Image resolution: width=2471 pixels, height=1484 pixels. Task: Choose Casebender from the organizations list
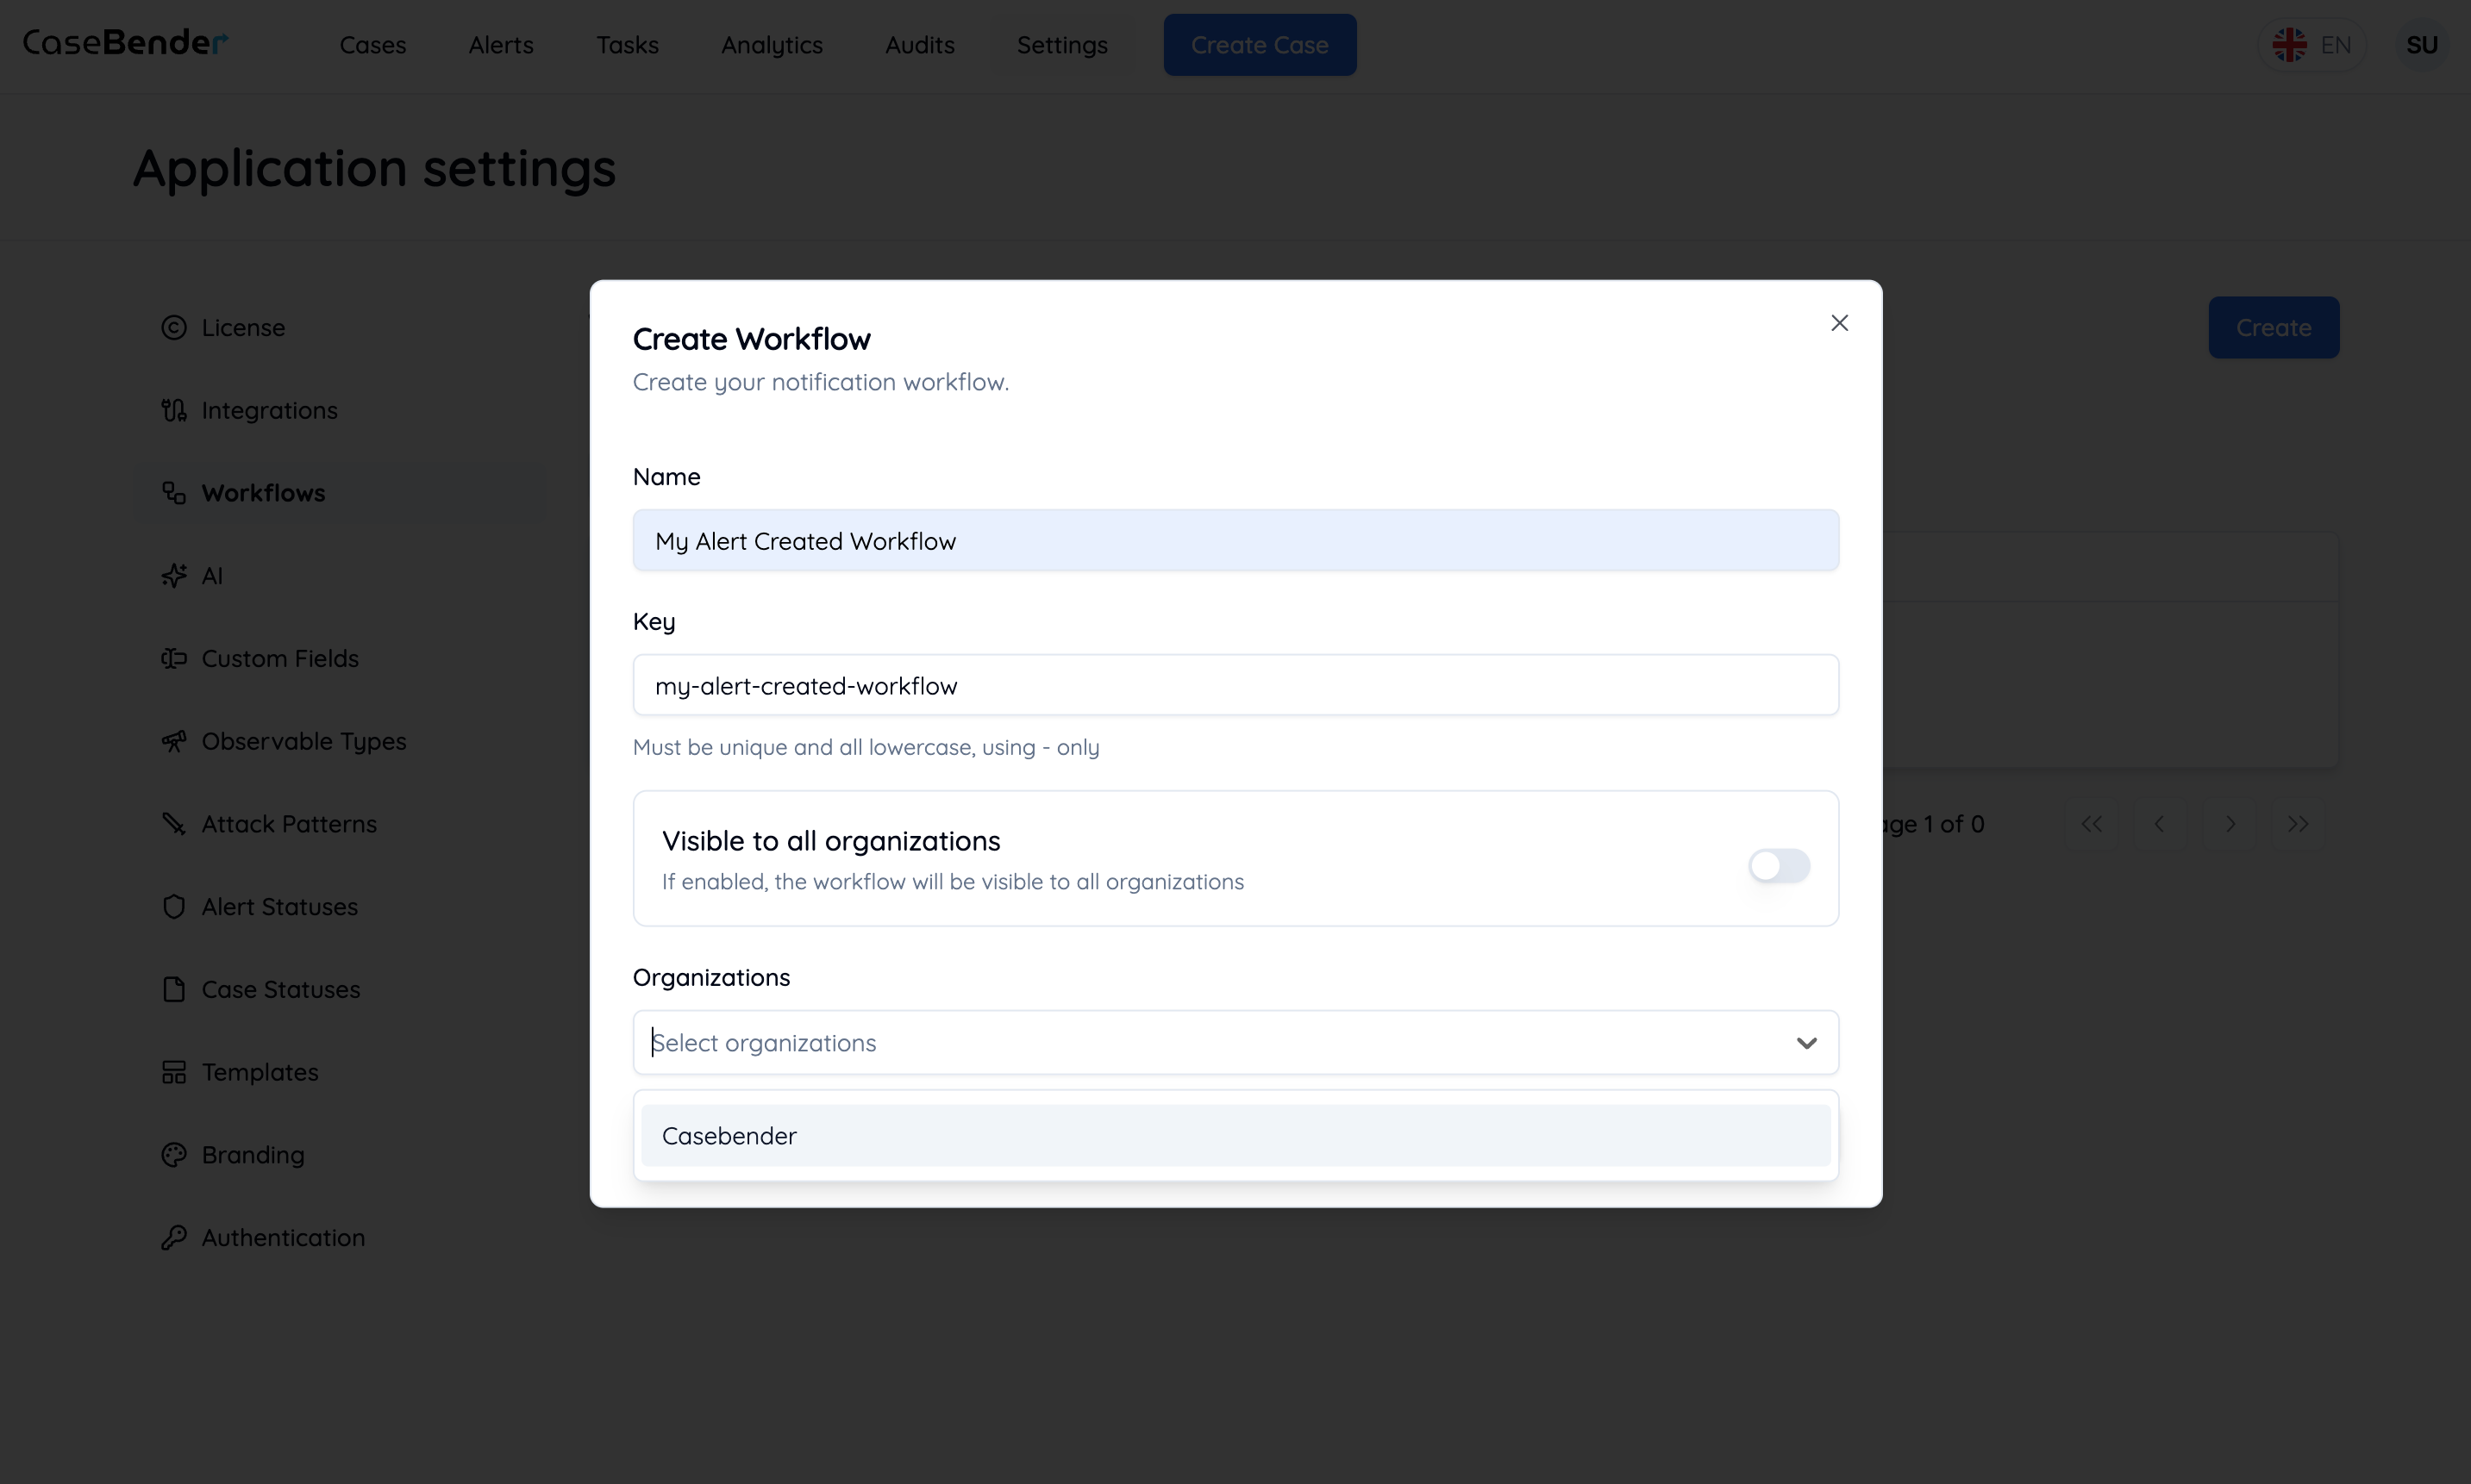(x=1234, y=1135)
